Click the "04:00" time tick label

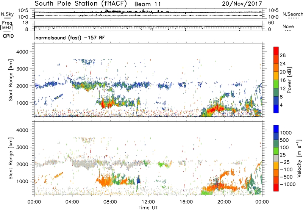coord(72,202)
